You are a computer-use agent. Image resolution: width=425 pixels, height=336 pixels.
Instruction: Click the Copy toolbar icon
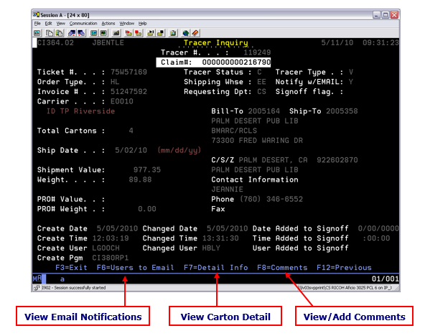(50, 33)
